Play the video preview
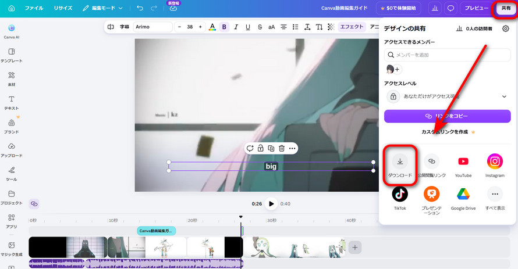The width and height of the screenshot is (518, 269). [x=271, y=204]
